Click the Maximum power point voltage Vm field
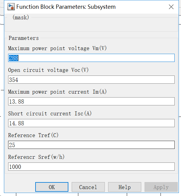Screen dimensions: 181x196 tap(91, 58)
